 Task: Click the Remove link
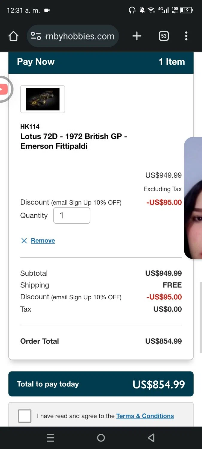(x=43, y=241)
